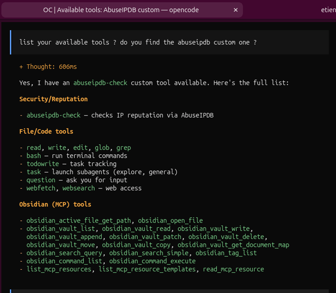
Task: Click the 'Obsidian (MCP) tools' heading
Action: click(55, 204)
